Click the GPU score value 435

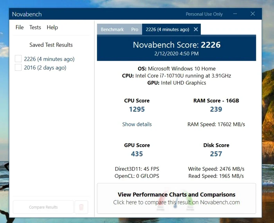pos(137,154)
